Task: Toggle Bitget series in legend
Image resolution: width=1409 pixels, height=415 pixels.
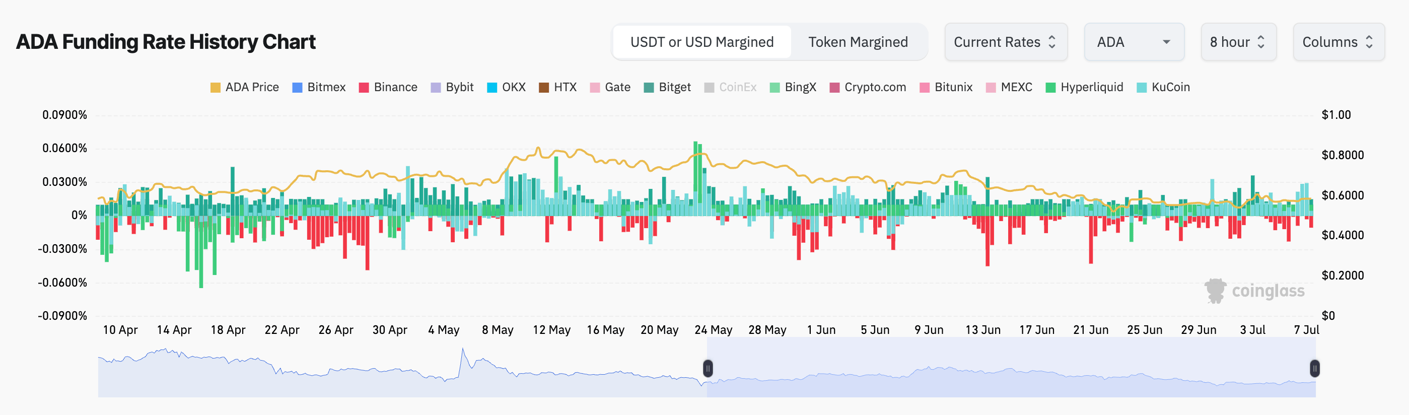Action: click(667, 88)
